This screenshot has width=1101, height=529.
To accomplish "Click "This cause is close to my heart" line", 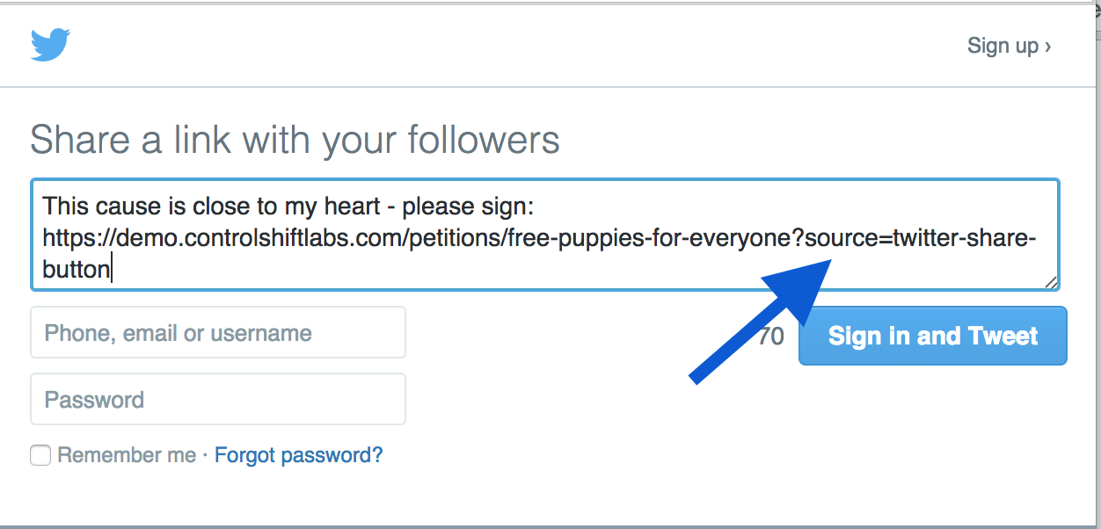I will click(x=212, y=207).
